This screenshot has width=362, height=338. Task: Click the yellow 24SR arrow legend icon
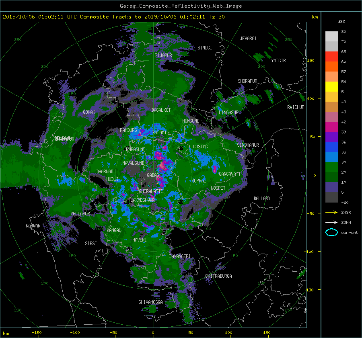click(331, 212)
